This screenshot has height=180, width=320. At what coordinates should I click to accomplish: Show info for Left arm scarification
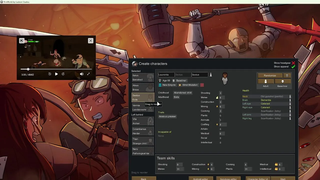pos(290,115)
